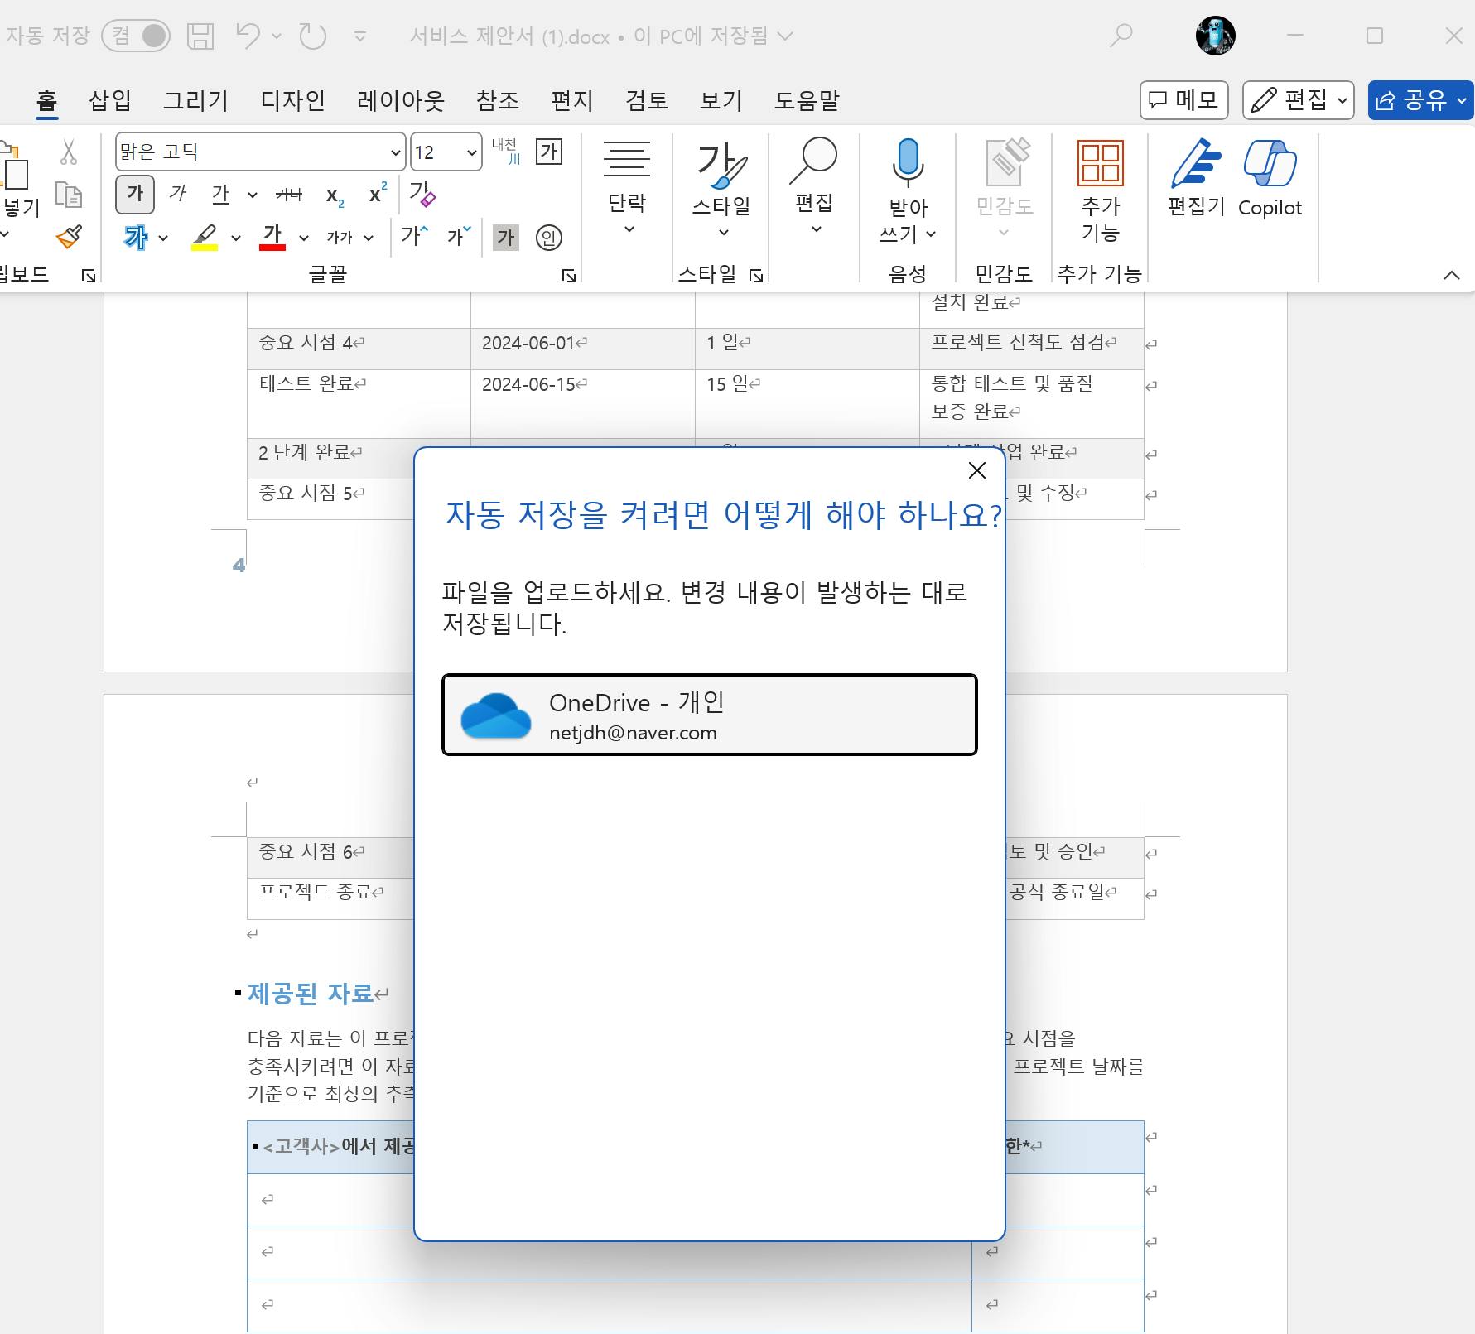Select OneDrive - 개인 upload location
This screenshot has width=1475, height=1334.
coord(709,715)
